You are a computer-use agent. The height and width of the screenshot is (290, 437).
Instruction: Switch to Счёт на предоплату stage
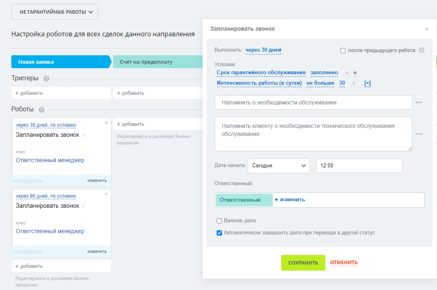click(153, 62)
